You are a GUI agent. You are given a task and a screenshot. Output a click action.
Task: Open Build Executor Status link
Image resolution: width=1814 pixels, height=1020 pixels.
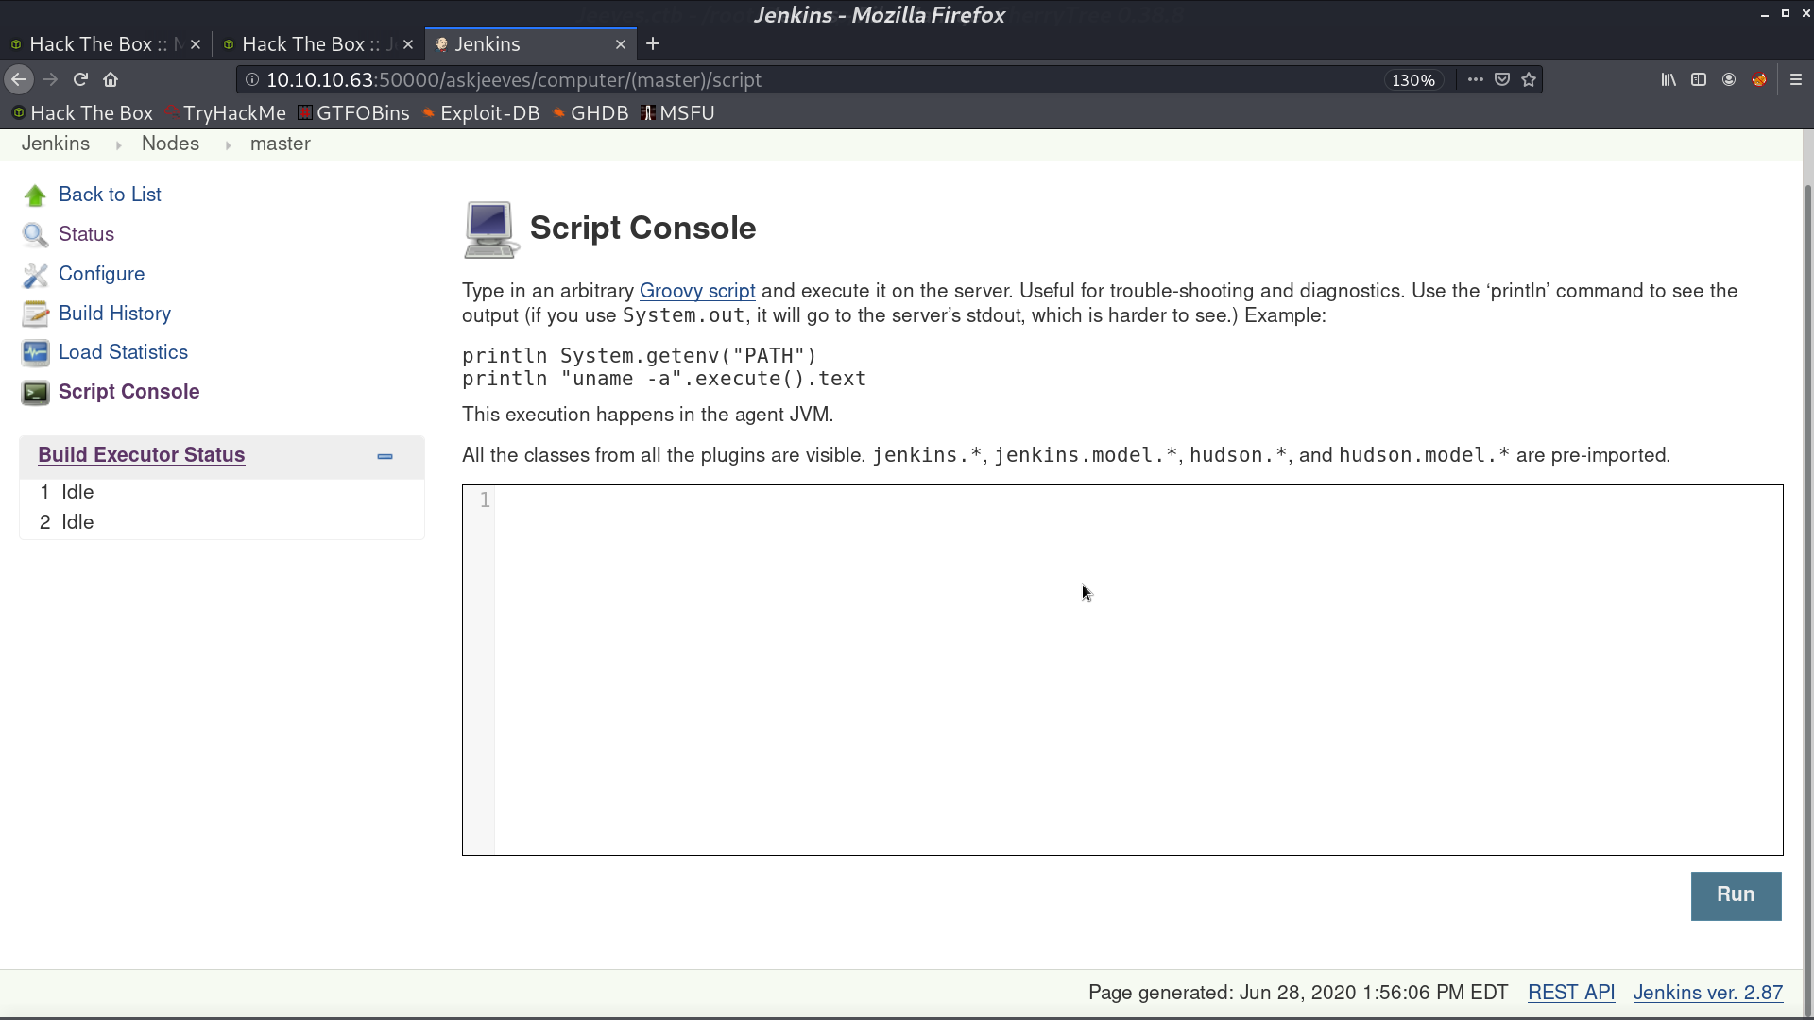tap(142, 455)
